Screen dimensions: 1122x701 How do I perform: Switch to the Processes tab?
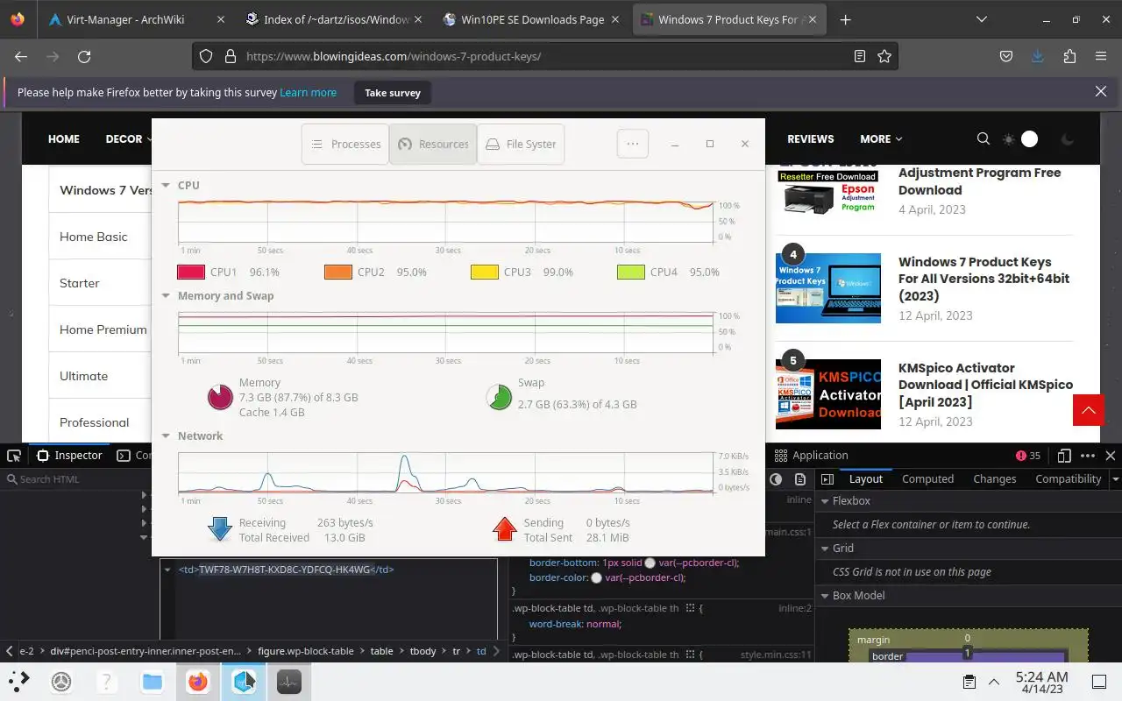click(345, 144)
